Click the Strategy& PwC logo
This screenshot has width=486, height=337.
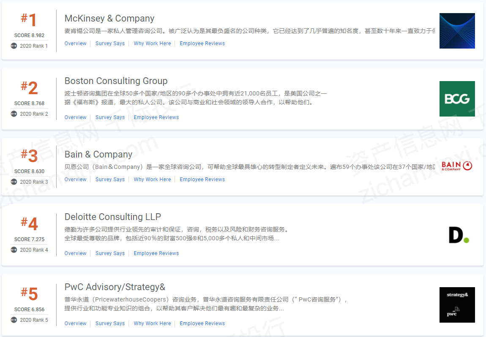(457, 304)
